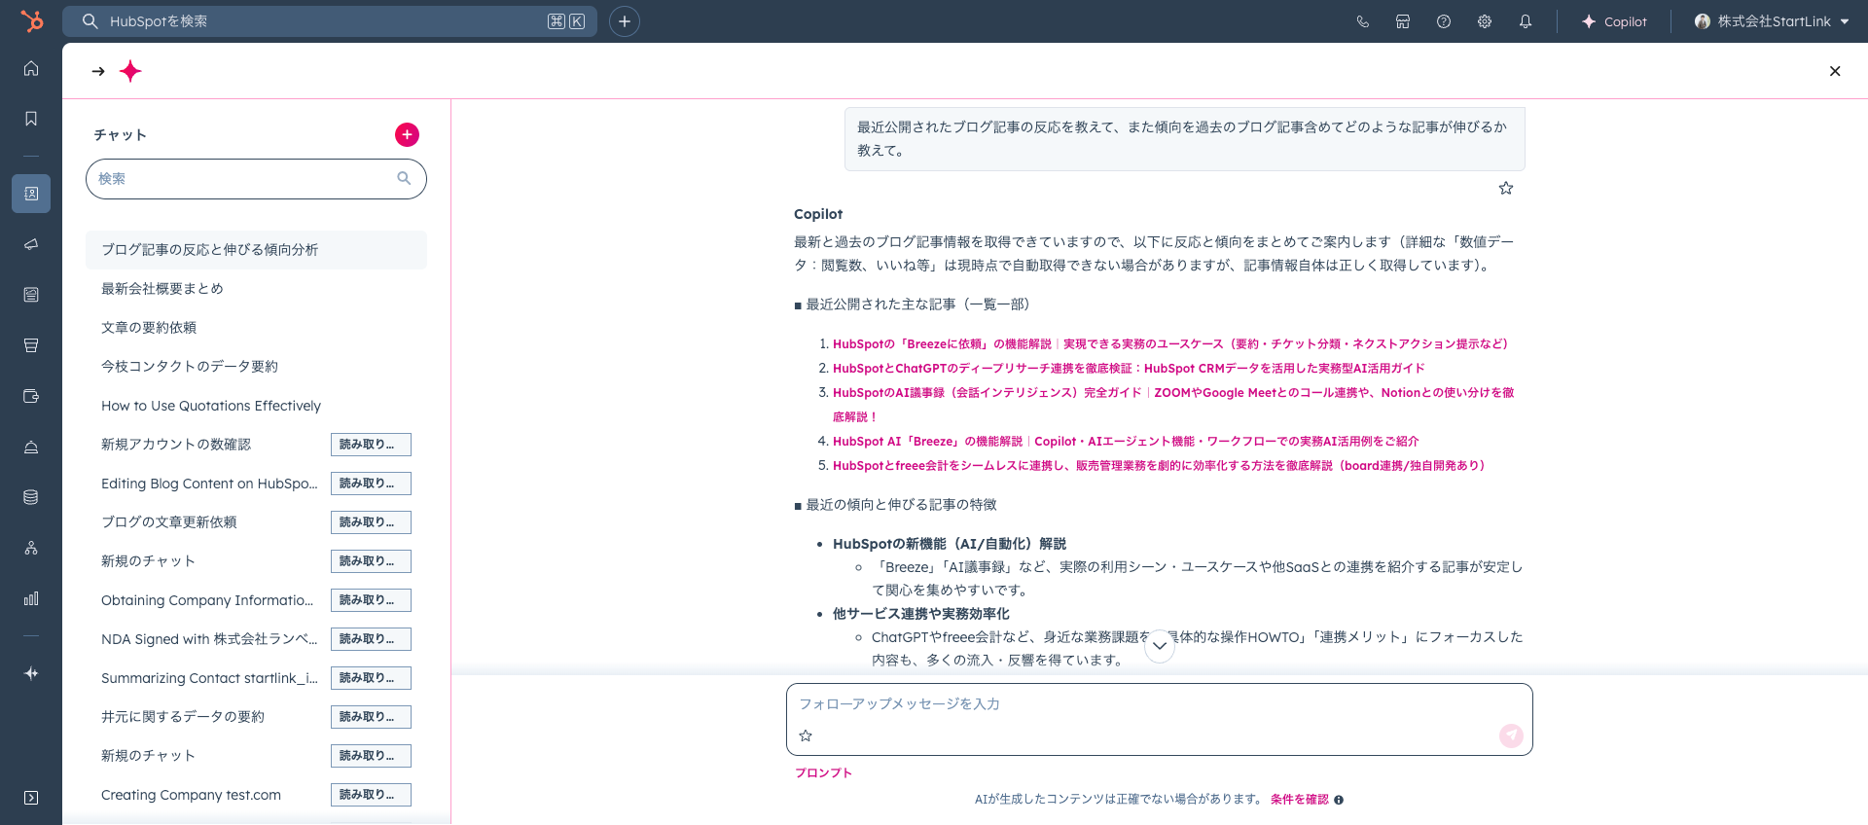Expand the left sidebar navigation at the bottom
Viewport: 1868px width, 825px height.
point(31,798)
